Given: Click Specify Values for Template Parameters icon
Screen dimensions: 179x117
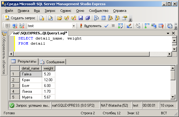Looking at the screenshot, I should click(138, 26).
